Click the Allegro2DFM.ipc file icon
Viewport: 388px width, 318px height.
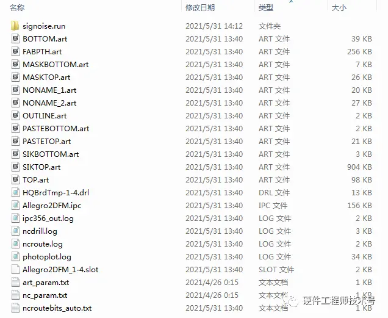tap(15, 205)
